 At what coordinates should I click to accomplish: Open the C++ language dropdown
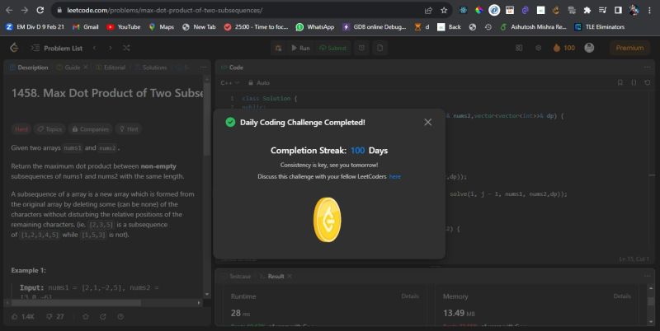click(230, 82)
